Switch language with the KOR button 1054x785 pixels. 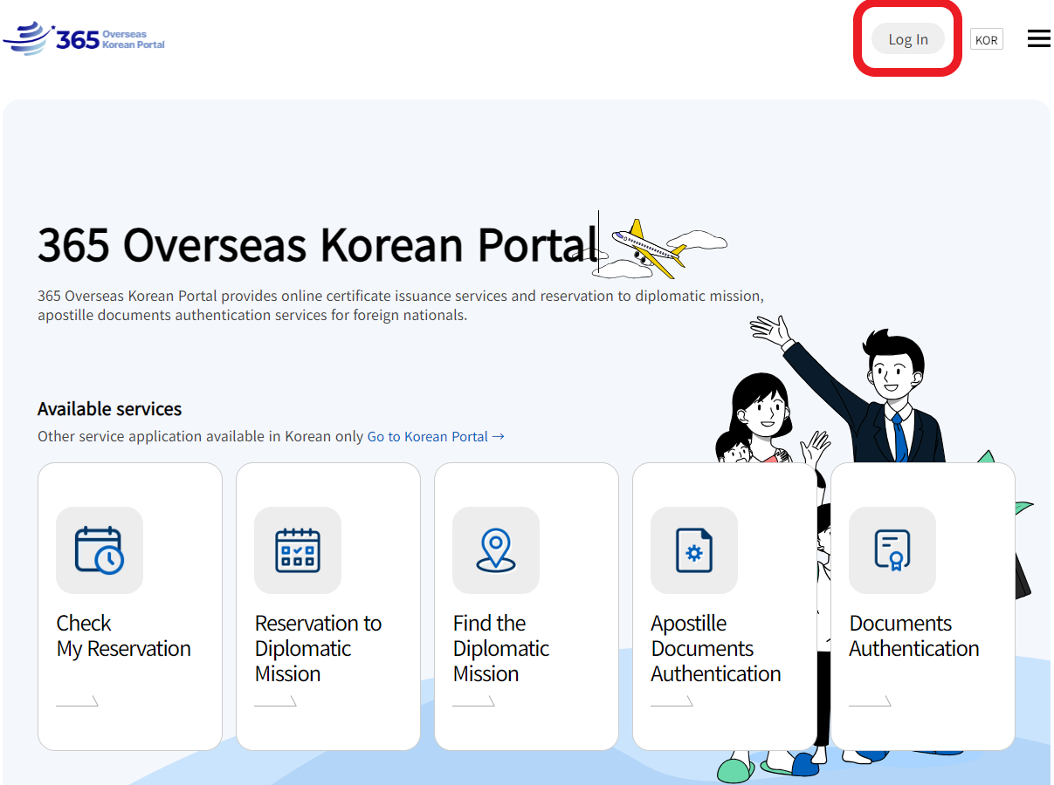coord(986,40)
